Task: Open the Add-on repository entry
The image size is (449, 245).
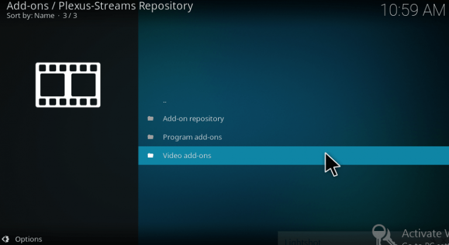Action: point(193,118)
